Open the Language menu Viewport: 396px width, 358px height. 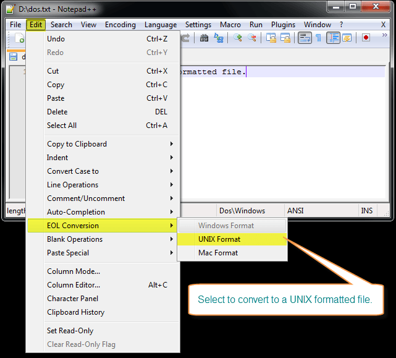[161, 25]
